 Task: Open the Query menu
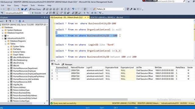tap(16, 5)
